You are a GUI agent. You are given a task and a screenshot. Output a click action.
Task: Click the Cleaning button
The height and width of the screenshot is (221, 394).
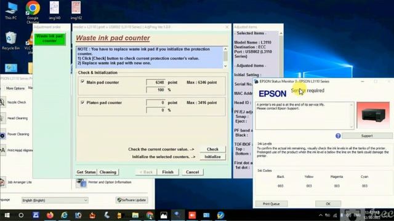108,172
